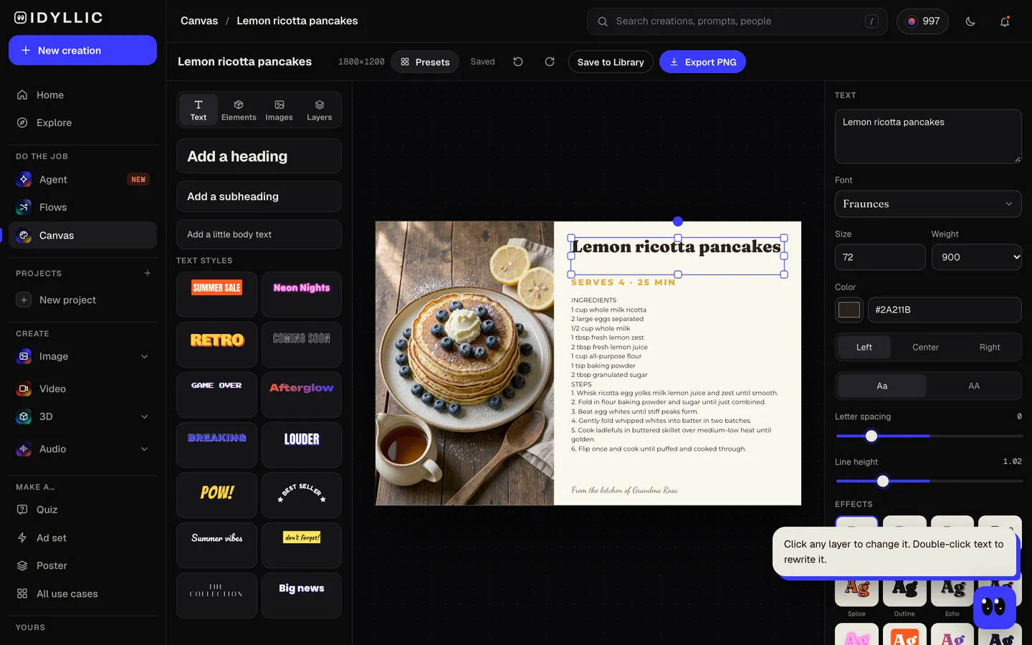Viewport: 1032px width, 645px height.
Task: Click the search creations field
Action: tap(737, 21)
